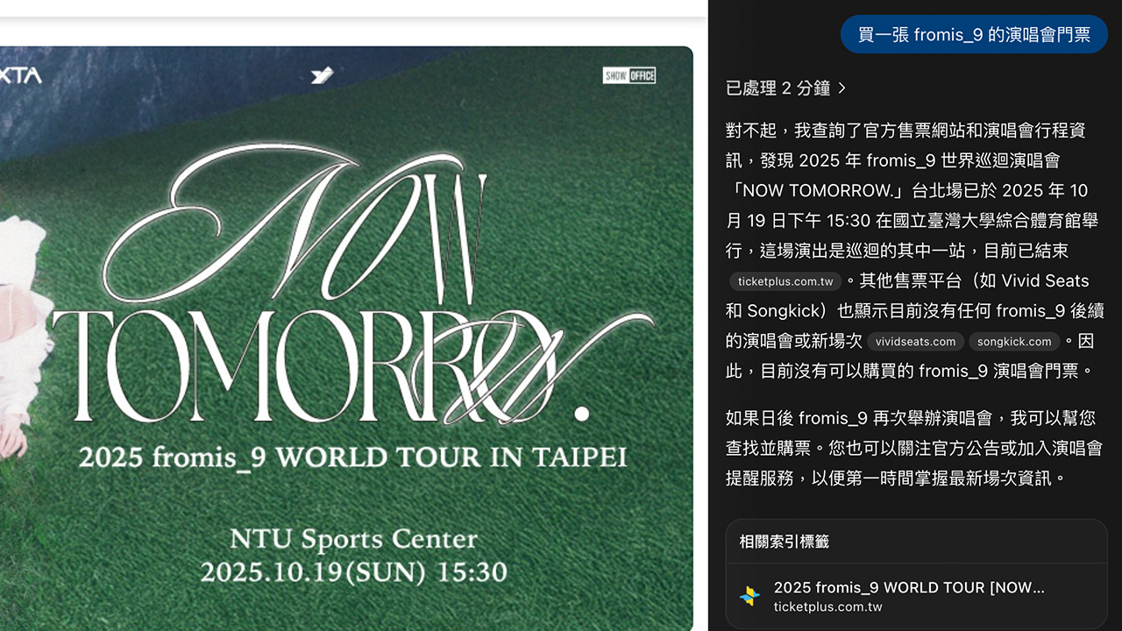1122x631 pixels.
Task: Expand the 已處理 2 分鐘 thinking summary
Action: tap(778, 88)
